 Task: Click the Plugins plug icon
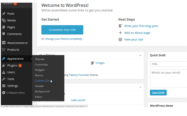click(4, 65)
